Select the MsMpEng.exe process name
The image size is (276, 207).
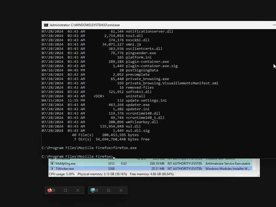click(65, 164)
